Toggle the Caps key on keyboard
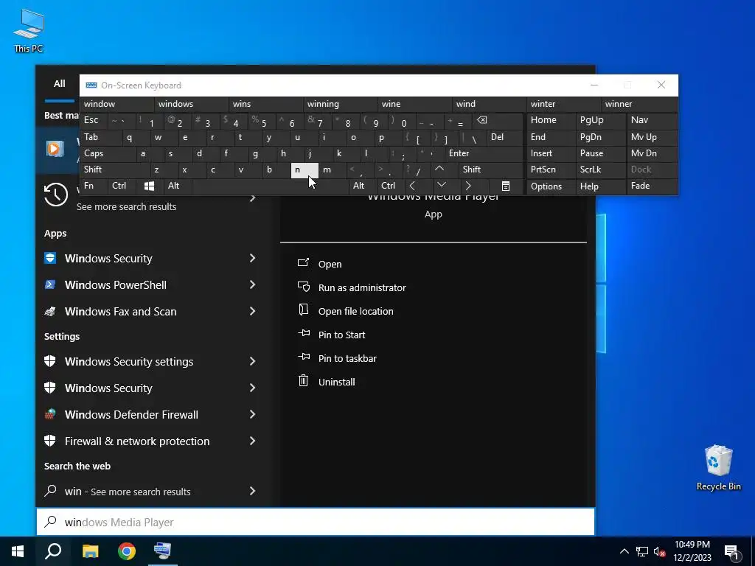This screenshot has height=566, width=755. pyautogui.click(x=108, y=153)
